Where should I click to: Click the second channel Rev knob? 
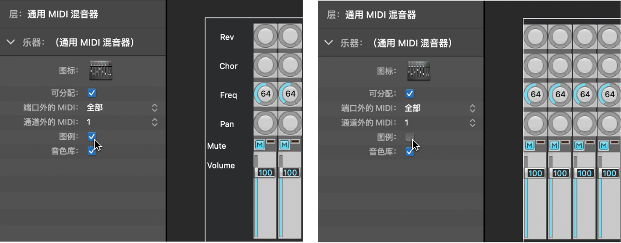point(290,36)
